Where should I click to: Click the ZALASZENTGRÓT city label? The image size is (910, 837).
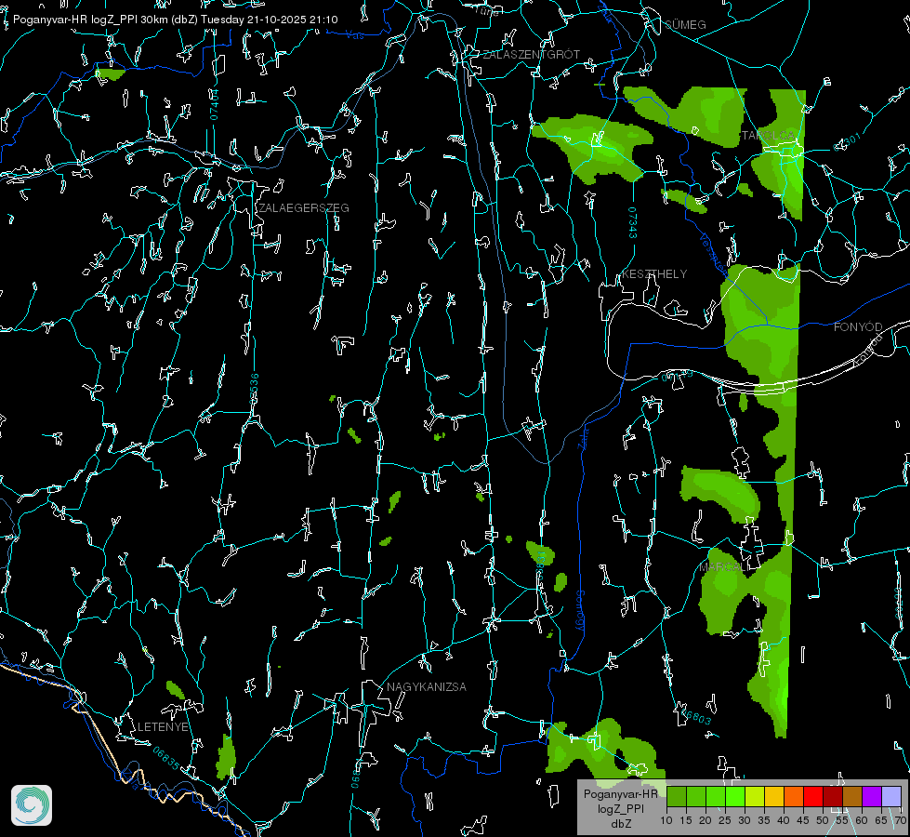coord(532,55)
